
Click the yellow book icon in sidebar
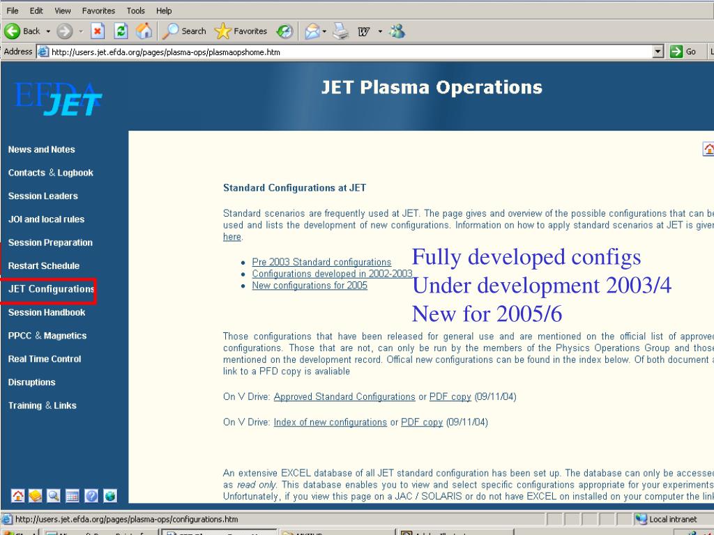pos(36,495)
